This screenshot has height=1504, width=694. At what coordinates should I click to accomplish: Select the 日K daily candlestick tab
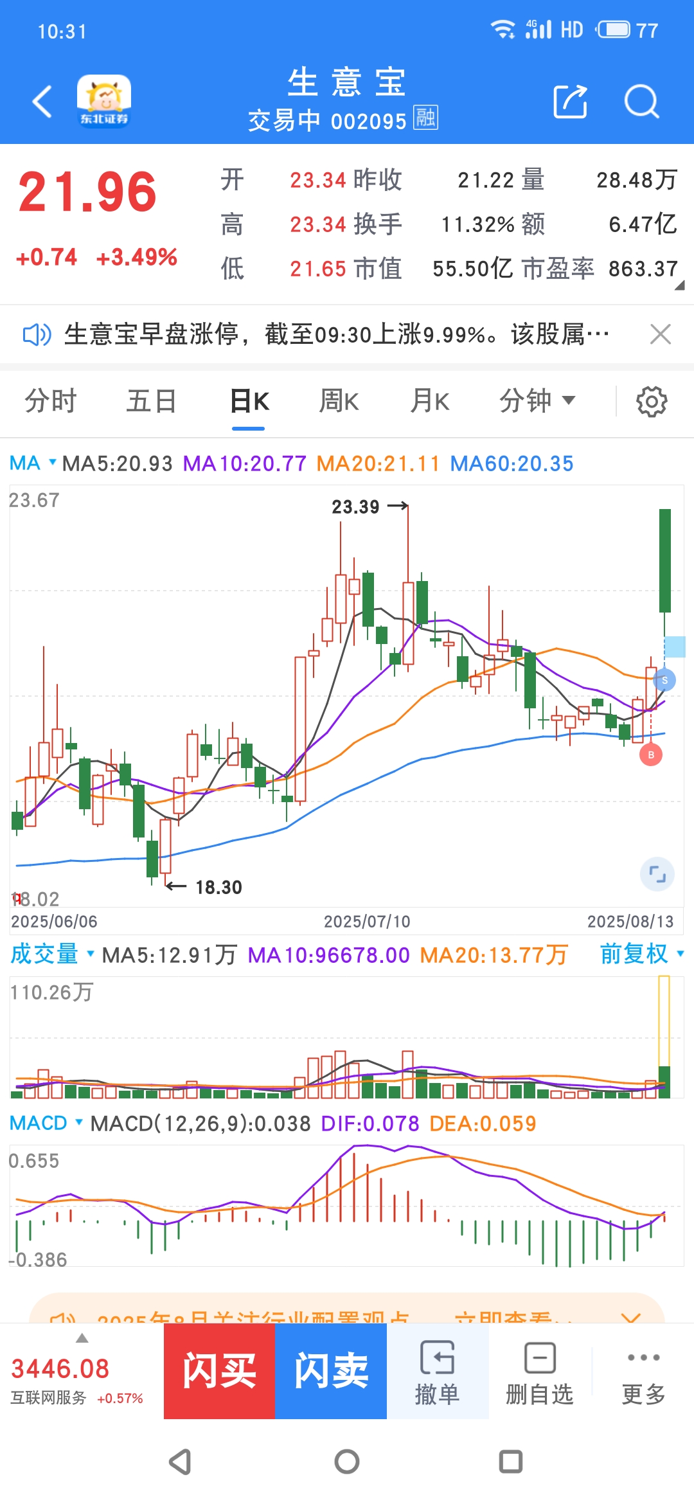pos(249,401)
